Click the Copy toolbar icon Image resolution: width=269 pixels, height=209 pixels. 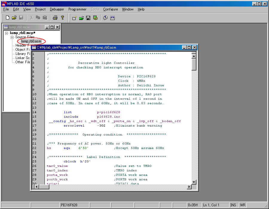(x=38, y=18)
